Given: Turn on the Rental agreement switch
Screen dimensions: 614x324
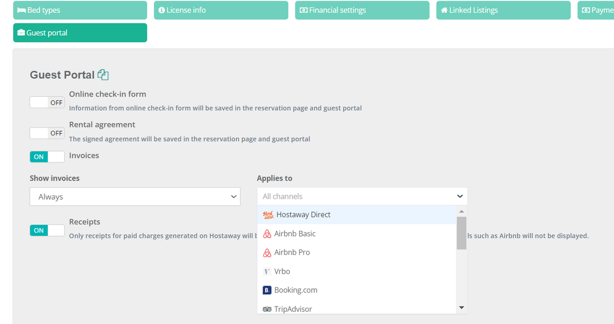Looking at the screenshot, I should pyautogui.click(x=47, y=133).
